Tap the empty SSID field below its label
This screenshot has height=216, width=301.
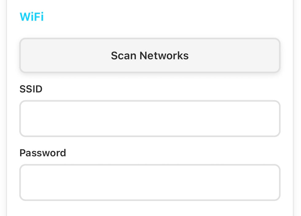150,118
